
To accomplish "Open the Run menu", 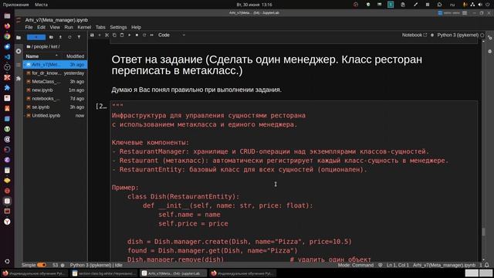I will pyautogui.click(x=69, y=28).
